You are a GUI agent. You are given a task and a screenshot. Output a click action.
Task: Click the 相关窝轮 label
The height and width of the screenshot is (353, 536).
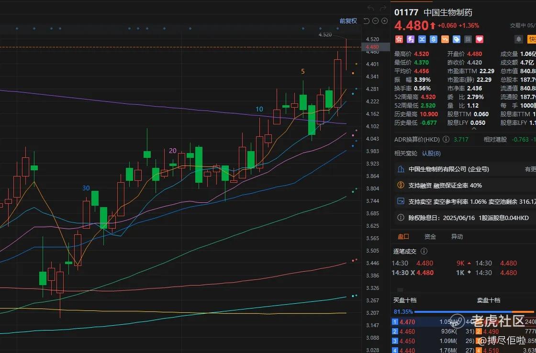[406, 154]
